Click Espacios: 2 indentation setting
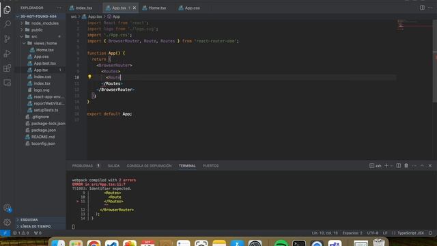The width and height of the screenshot is (437, 246). 352,233
